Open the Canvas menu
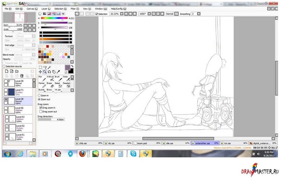Screen dimensions: 281x179 32,9
